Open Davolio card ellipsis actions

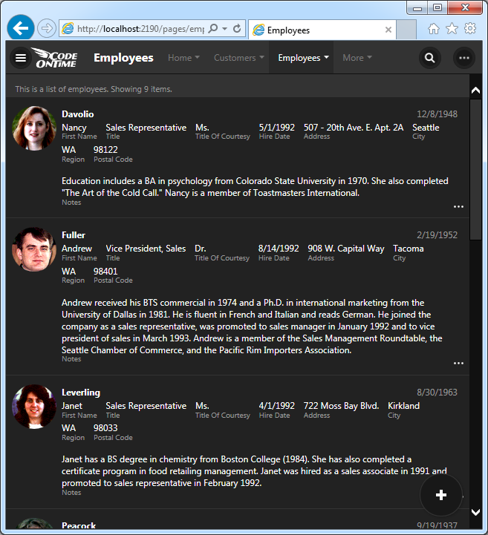coord(458,207)
